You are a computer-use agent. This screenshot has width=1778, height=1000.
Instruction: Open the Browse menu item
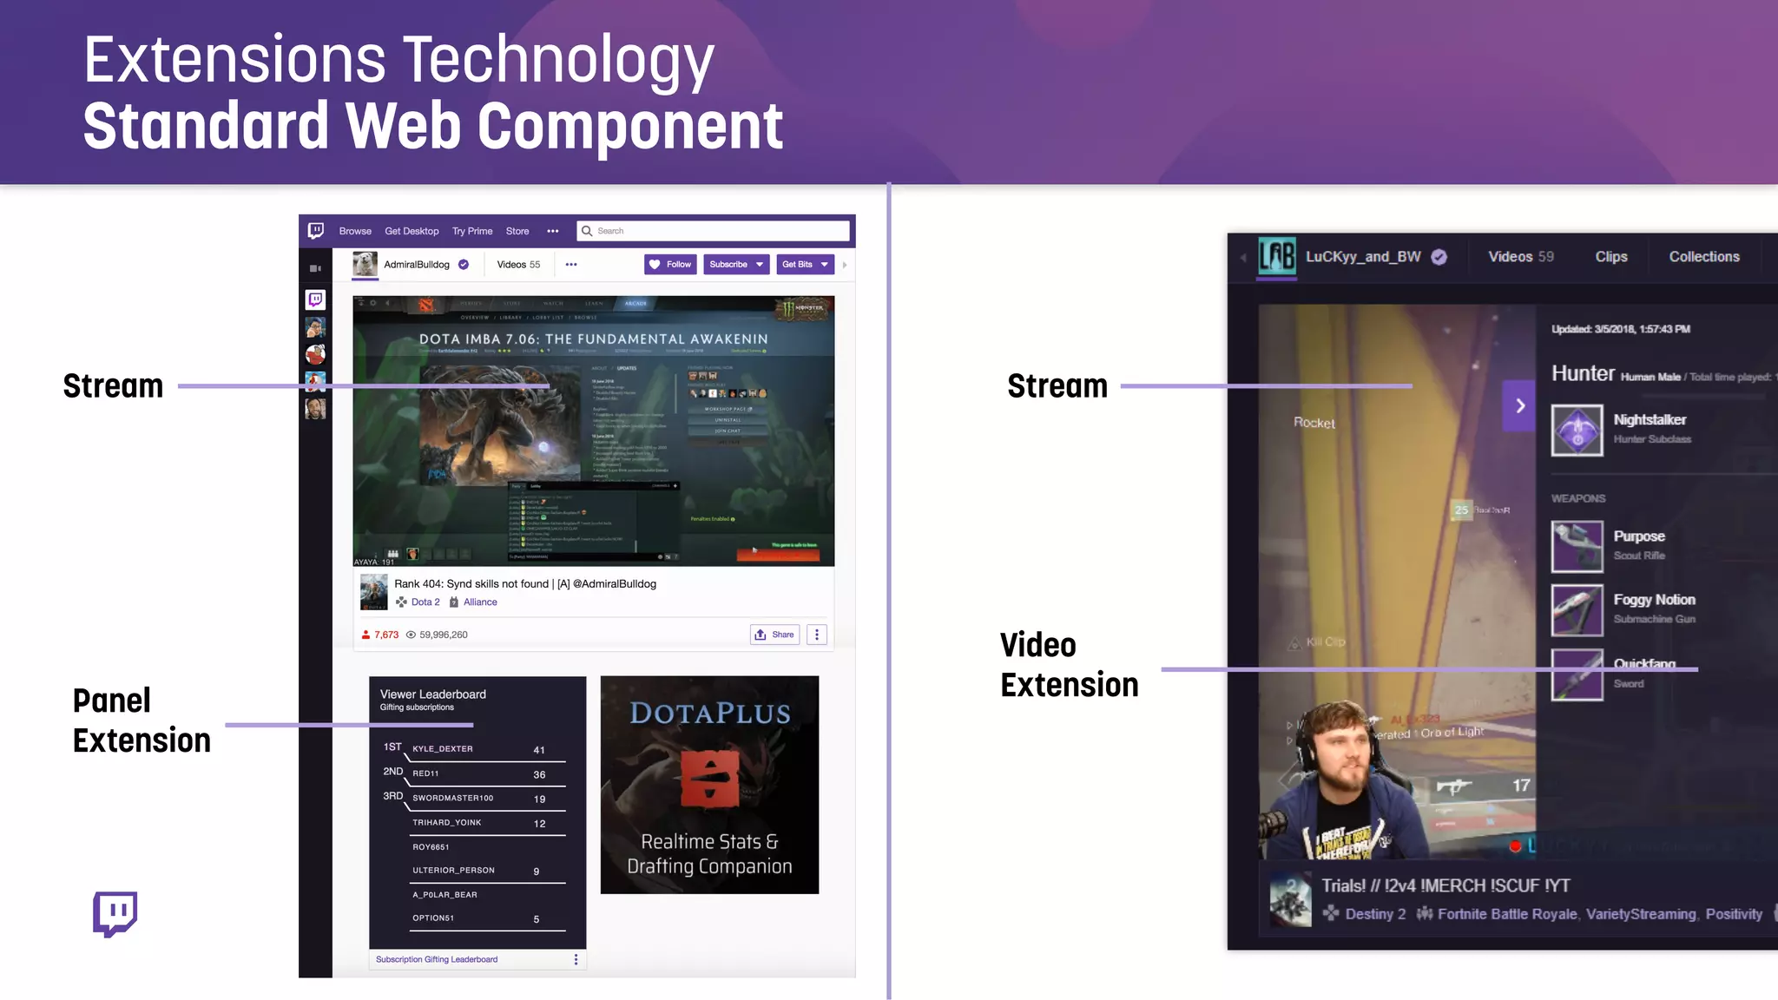pyautogui.click(x=355, y=231)
